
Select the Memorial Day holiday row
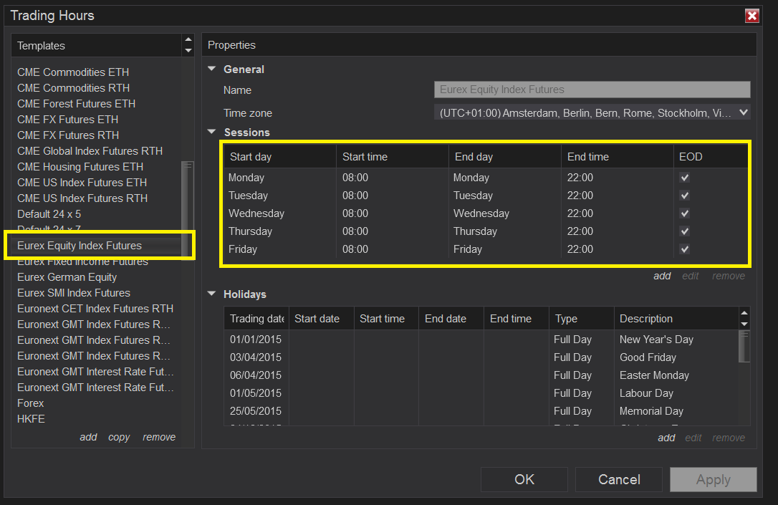point(481,411)
